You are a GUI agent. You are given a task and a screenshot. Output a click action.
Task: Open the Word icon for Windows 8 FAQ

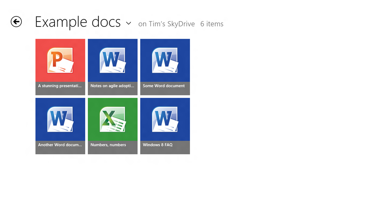(x=165, y=119)
